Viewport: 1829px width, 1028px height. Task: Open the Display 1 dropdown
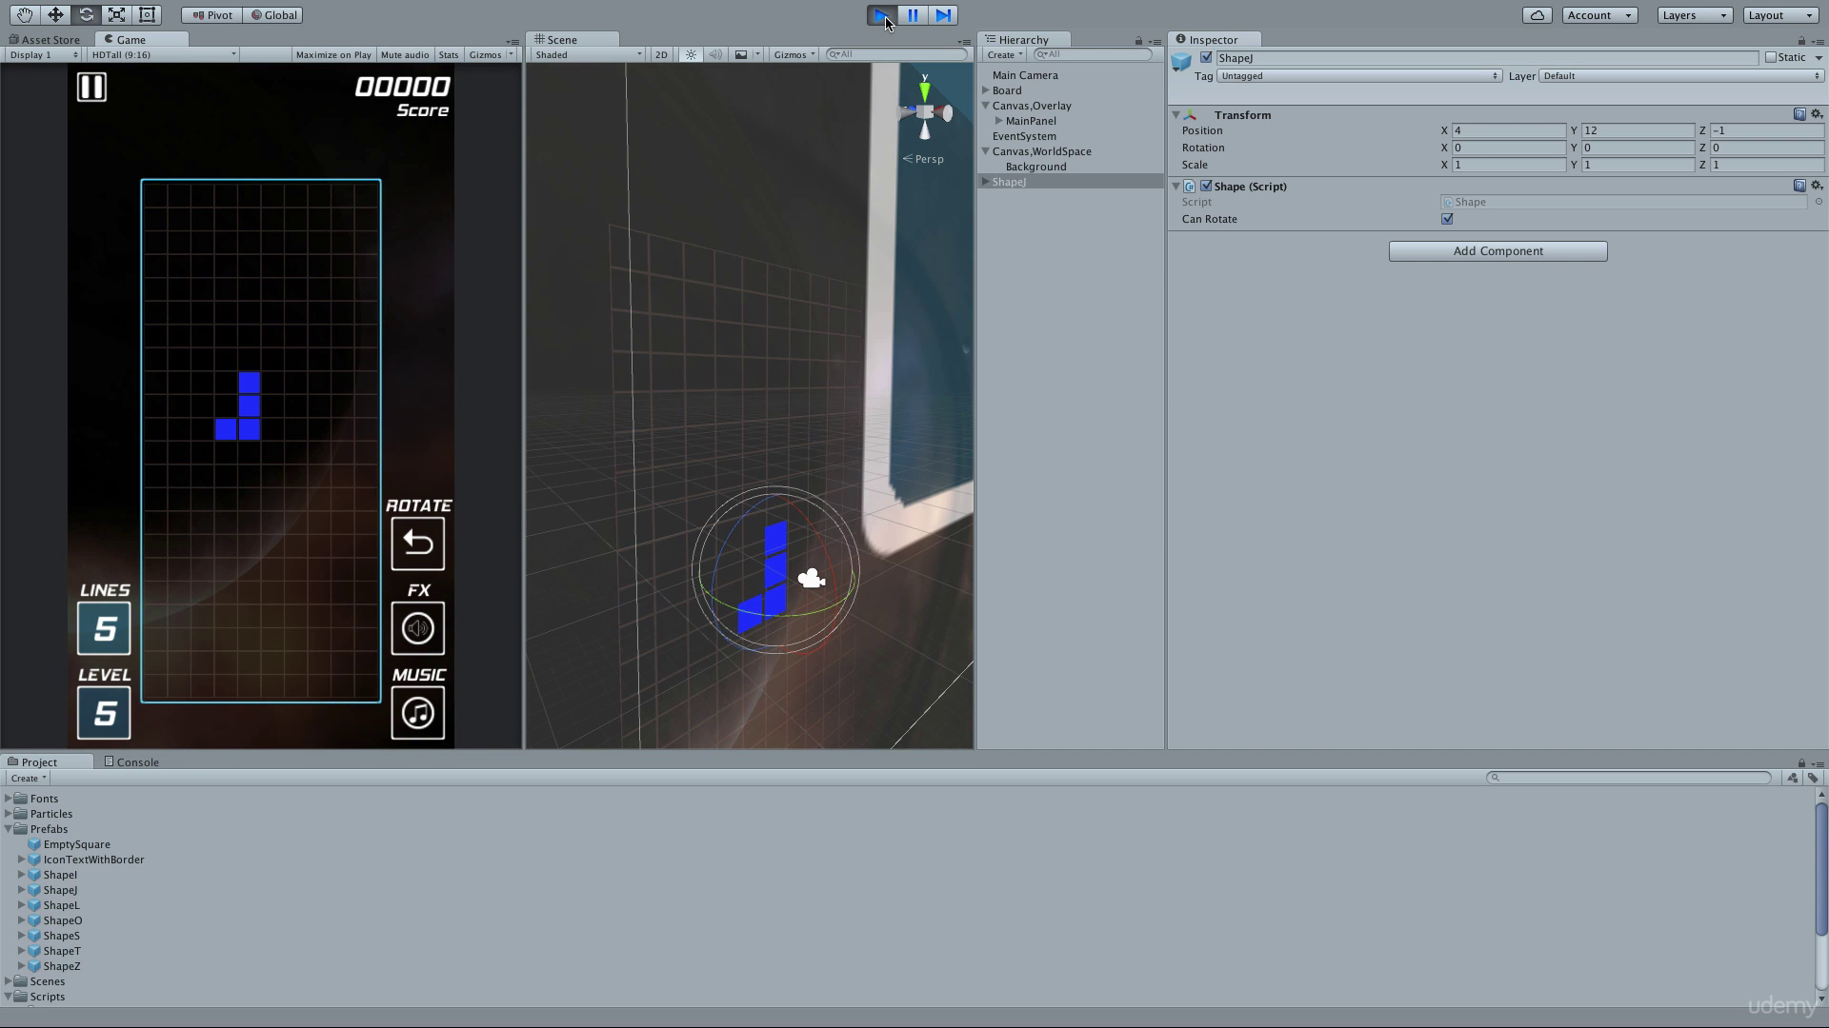pos(44,54)
